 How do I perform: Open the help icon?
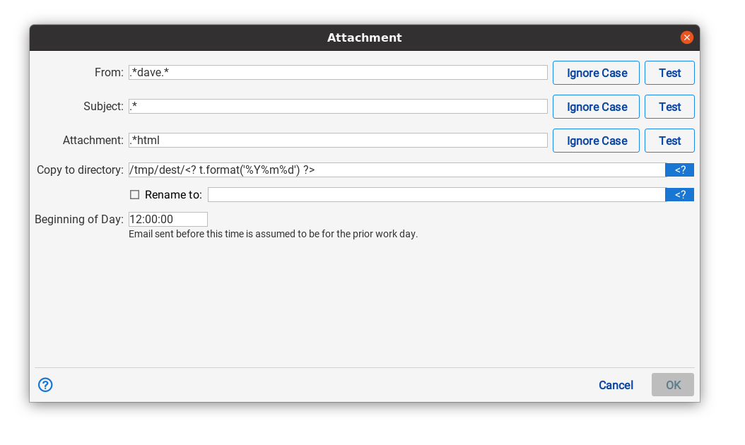point(45,385)
